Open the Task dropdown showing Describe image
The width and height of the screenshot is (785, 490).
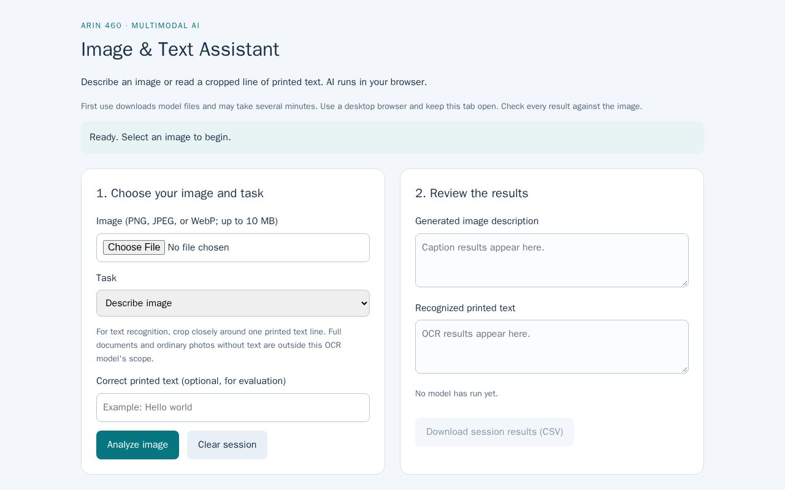click(233, 303)
